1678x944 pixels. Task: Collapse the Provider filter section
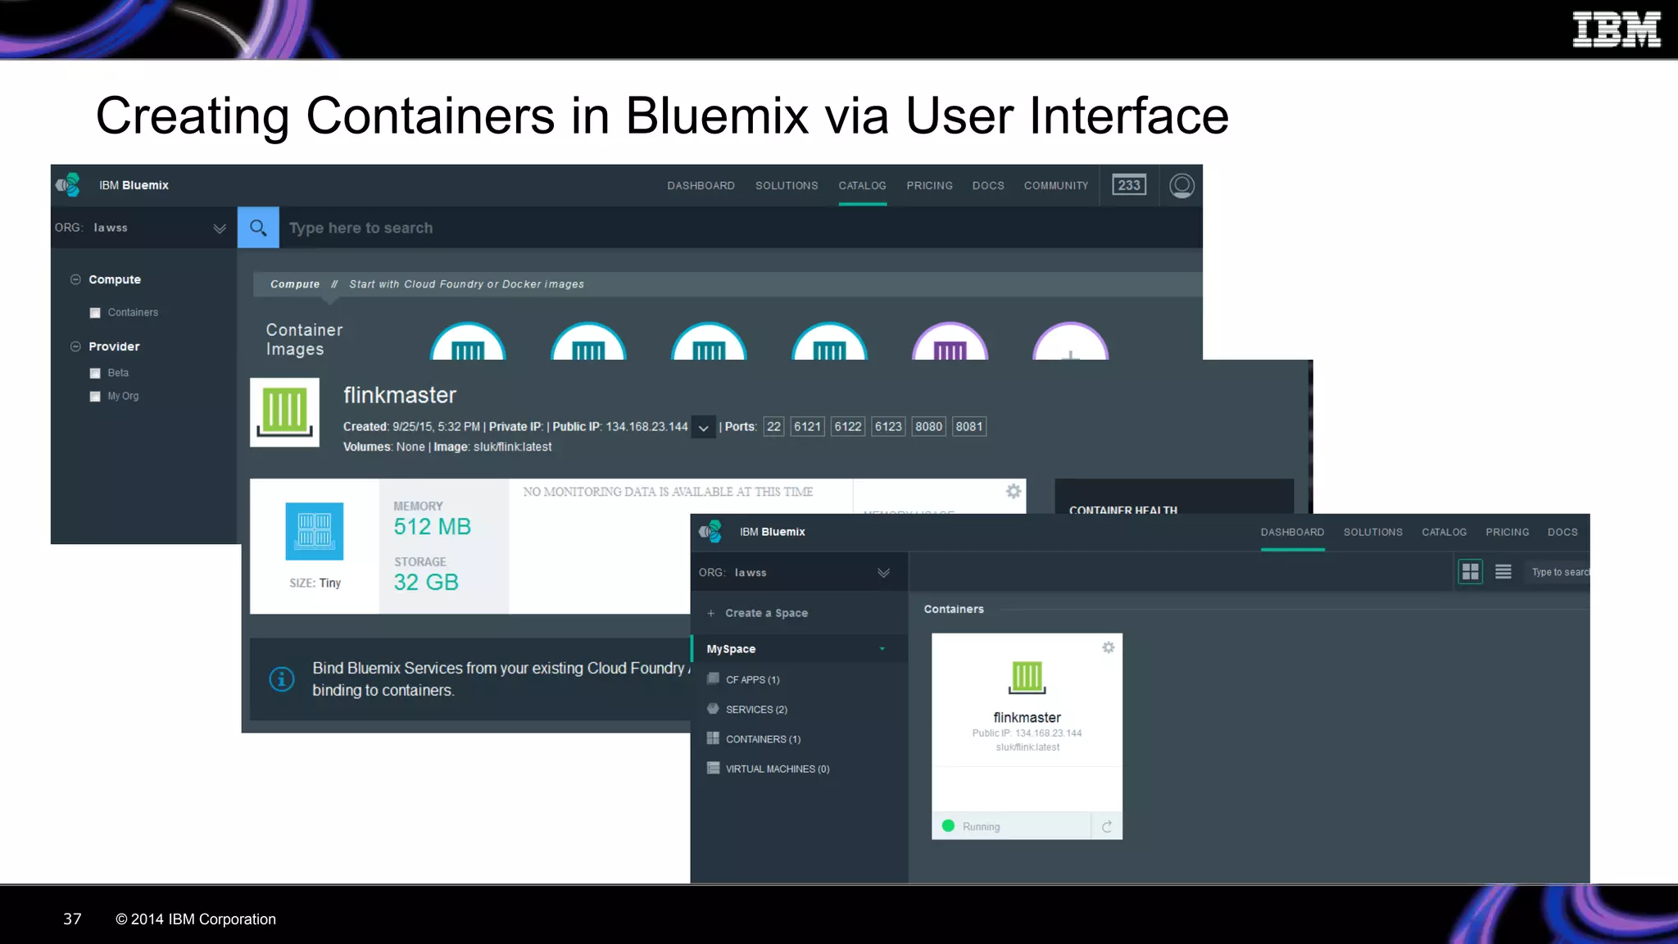tap(75, 347)
